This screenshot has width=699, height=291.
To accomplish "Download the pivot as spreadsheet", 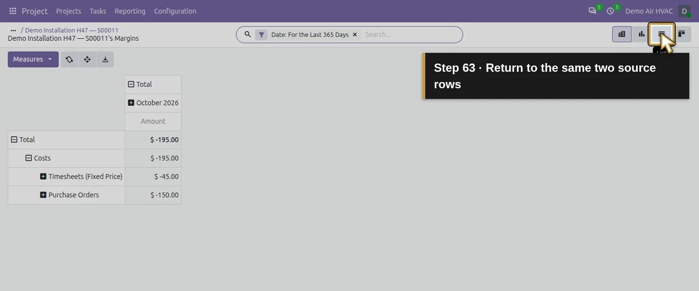I will click(105, 59).
